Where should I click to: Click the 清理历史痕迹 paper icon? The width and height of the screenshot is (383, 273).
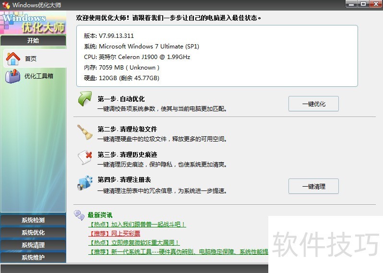pos(85,157)
